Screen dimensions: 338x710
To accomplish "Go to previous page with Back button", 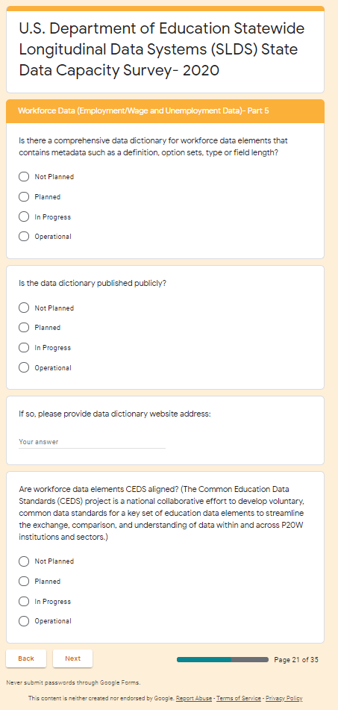I will click(26, 658).
